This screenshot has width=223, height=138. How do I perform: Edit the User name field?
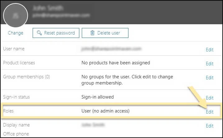click(x=210, y=50)
